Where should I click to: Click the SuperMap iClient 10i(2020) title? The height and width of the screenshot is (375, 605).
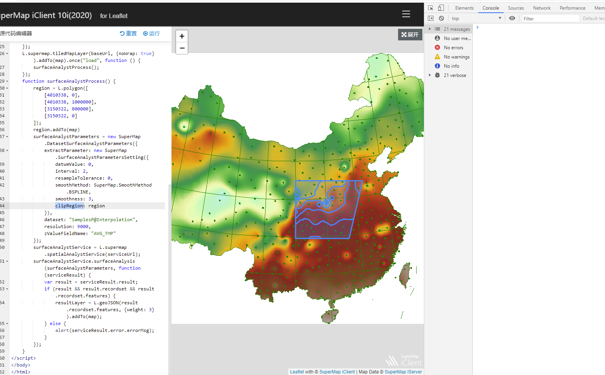pyautogui.click(x=46, y=15)
